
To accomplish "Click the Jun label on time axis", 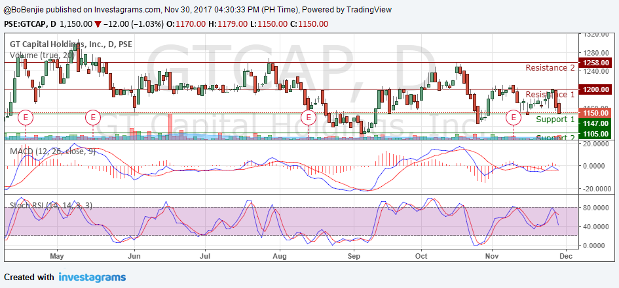I will click(135, 255).
